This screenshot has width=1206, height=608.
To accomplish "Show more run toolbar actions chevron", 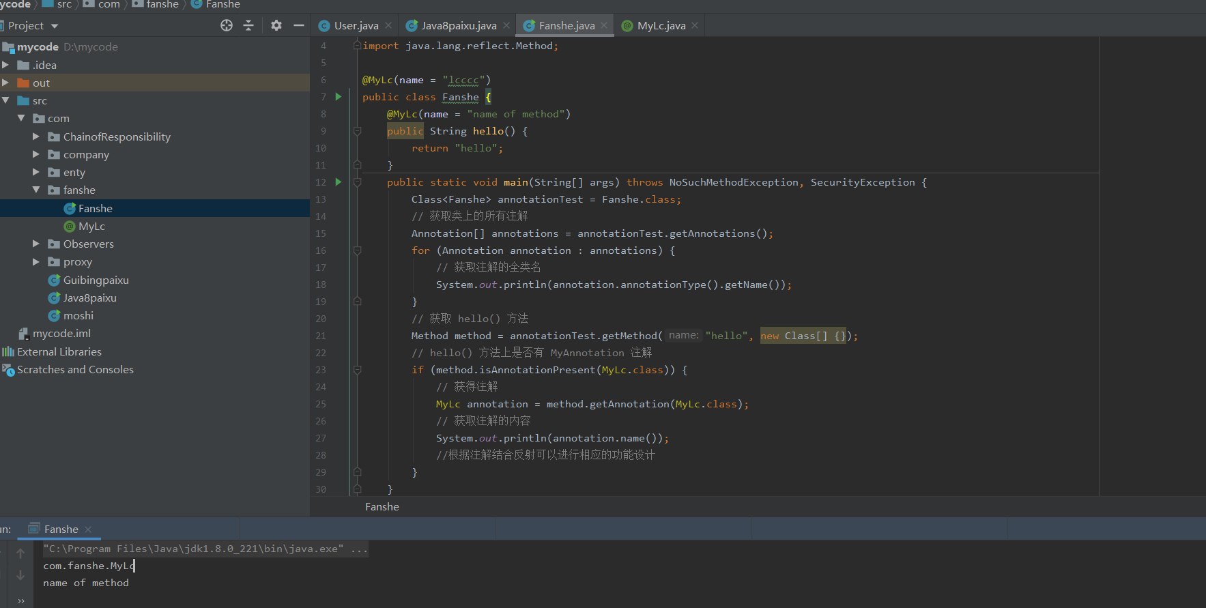I will click(x=21, y=600).
